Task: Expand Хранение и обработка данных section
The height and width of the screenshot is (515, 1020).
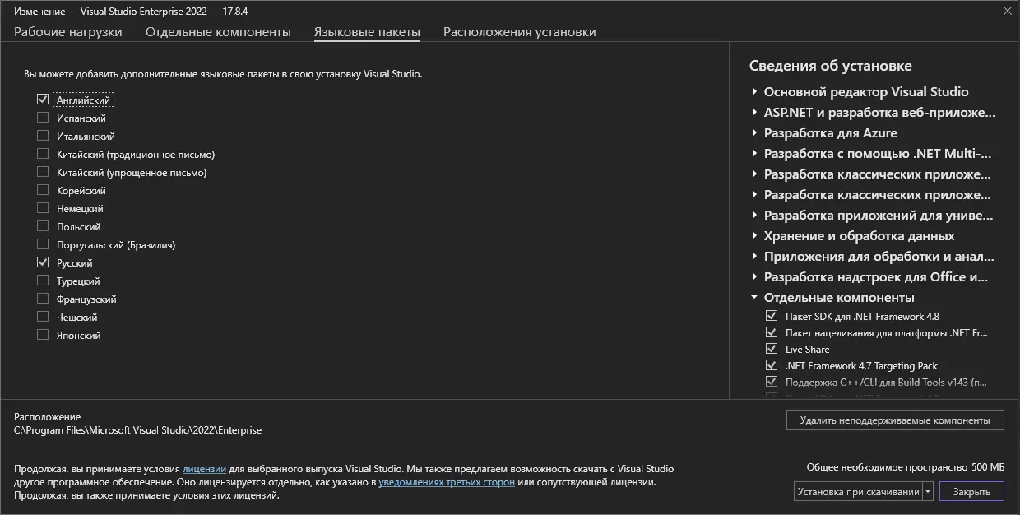Action: pyautogui.click(x=754, y=236)
